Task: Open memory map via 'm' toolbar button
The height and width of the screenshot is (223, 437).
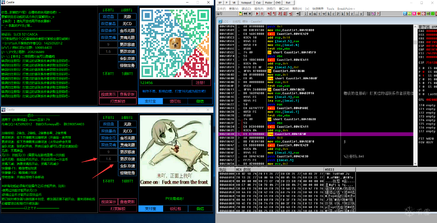Action: point(315,13)
